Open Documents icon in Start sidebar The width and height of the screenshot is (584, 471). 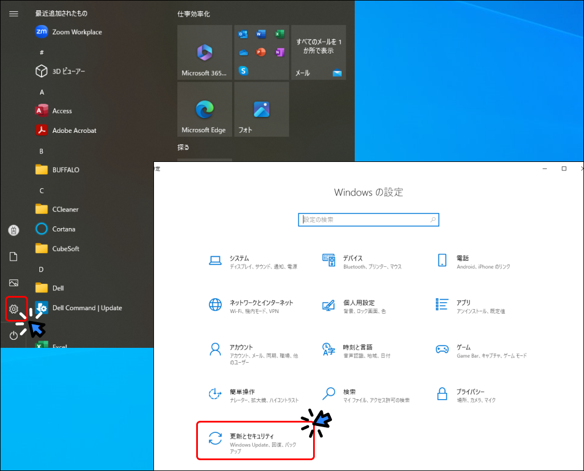(14, 257)
